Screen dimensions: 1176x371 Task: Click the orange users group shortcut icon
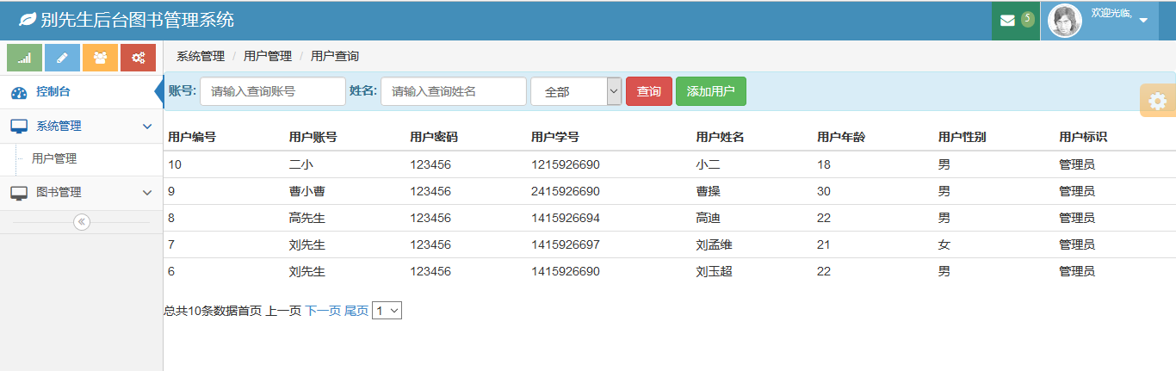click(x=100, y=58)
